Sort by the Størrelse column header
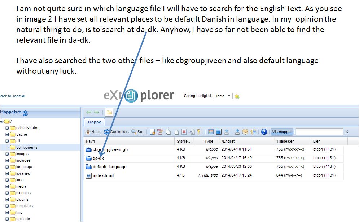 point(184,141)
